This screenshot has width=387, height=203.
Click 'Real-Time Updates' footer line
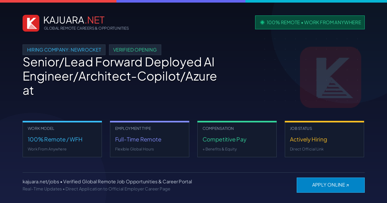[96, 189]
